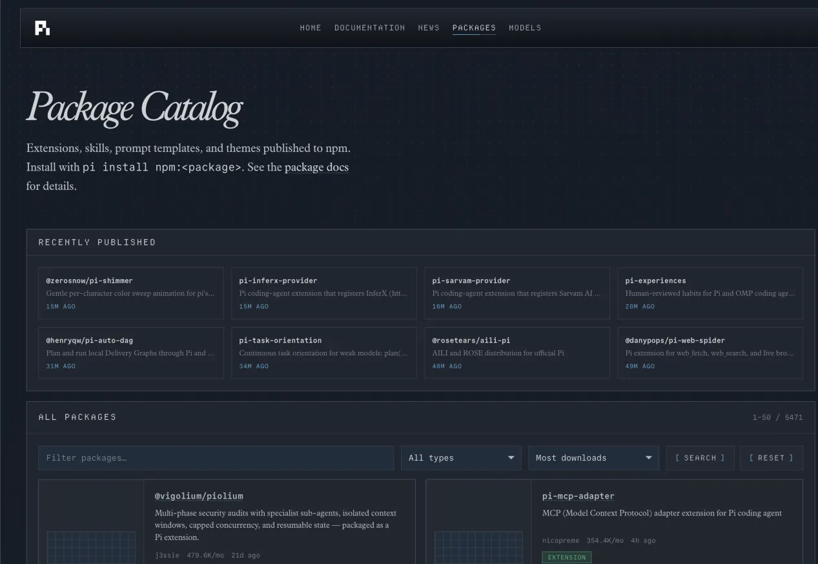Click the Pi logo icon
The image size is (818, 564).
coord(43,28)
